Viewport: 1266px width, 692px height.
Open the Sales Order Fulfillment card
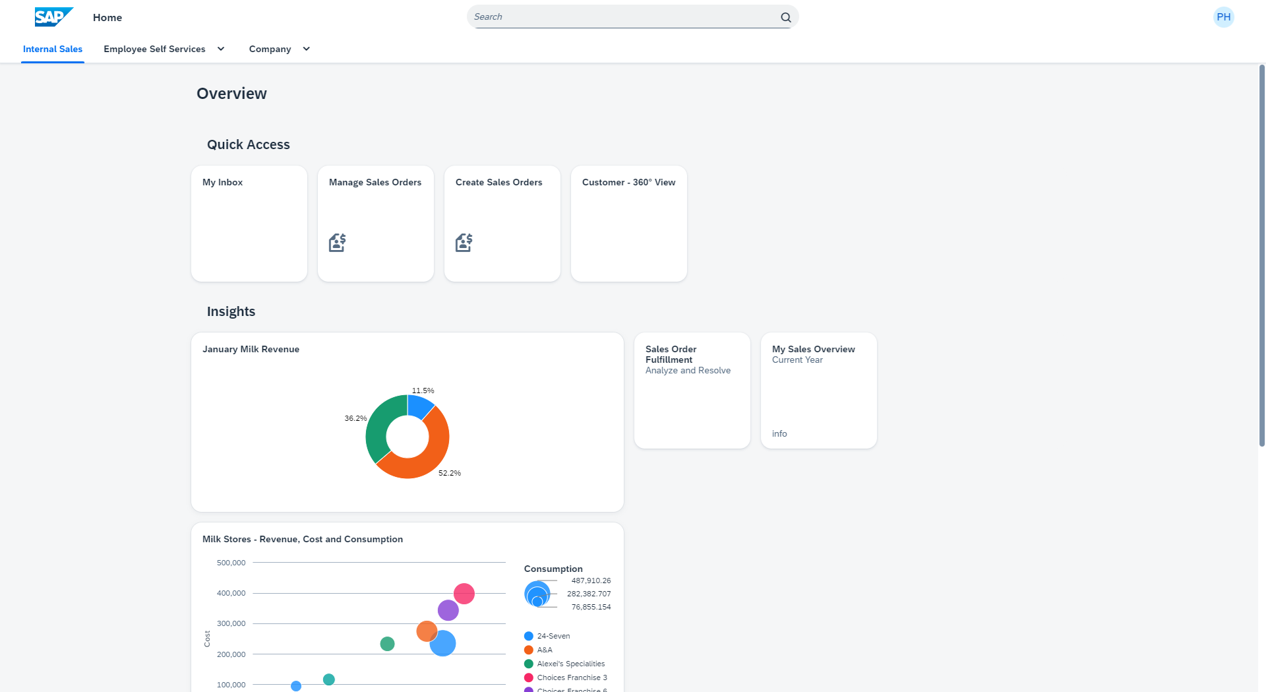692,390
